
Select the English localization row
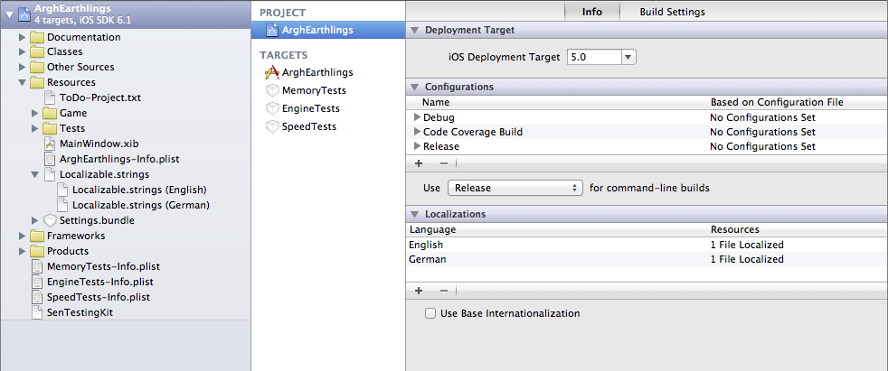[647, 245]
